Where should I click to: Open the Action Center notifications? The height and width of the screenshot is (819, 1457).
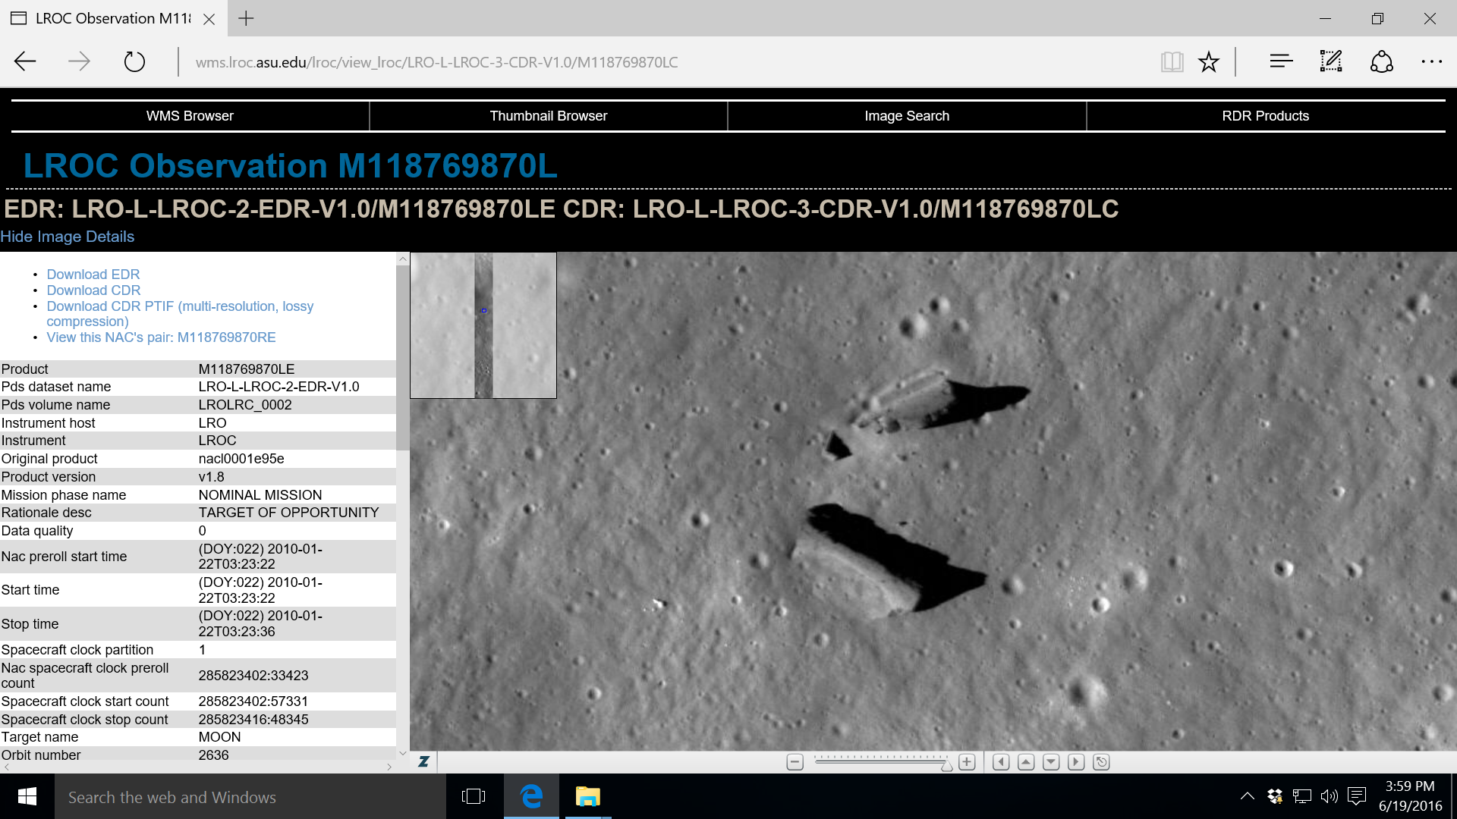coord(1357,796)
